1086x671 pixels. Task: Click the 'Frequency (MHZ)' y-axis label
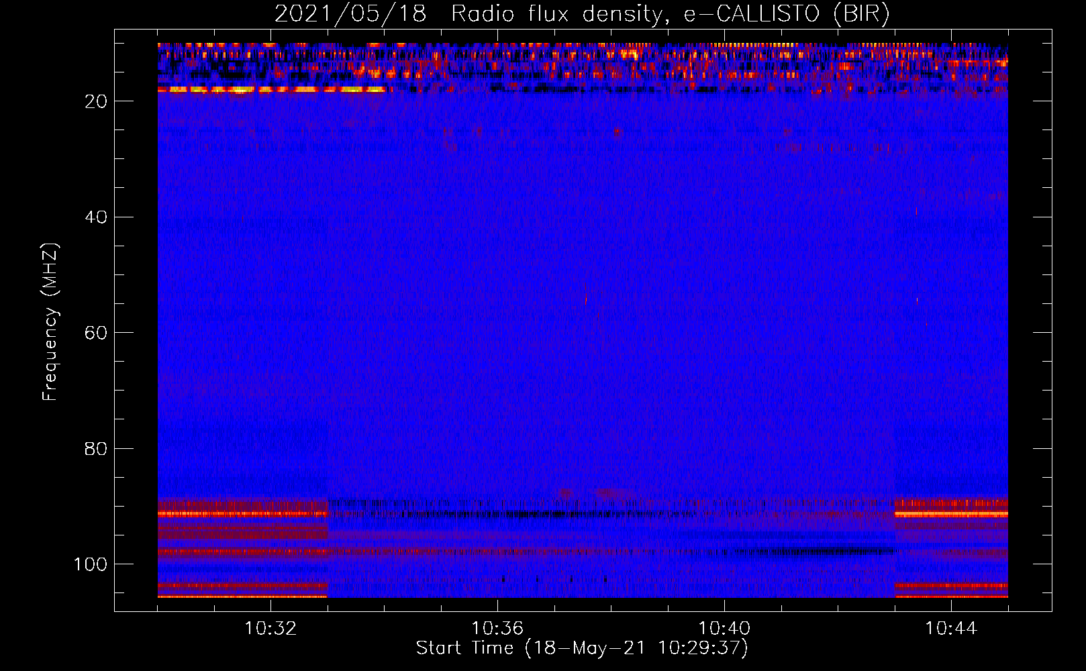coord(50,322)
